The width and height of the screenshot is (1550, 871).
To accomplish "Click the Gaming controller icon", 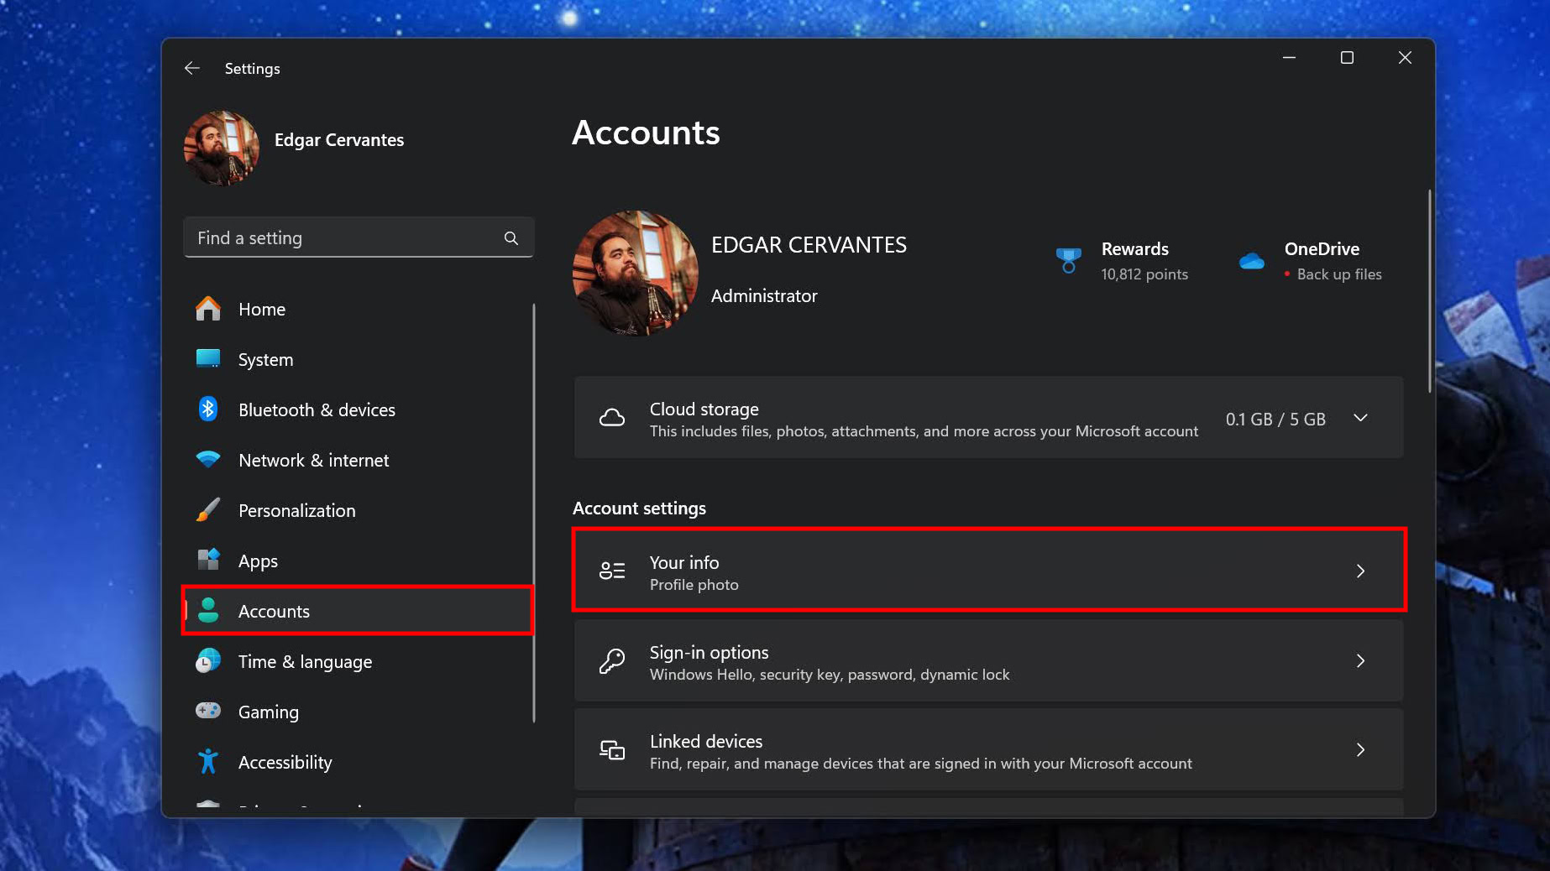I will (x=208, y=712).
